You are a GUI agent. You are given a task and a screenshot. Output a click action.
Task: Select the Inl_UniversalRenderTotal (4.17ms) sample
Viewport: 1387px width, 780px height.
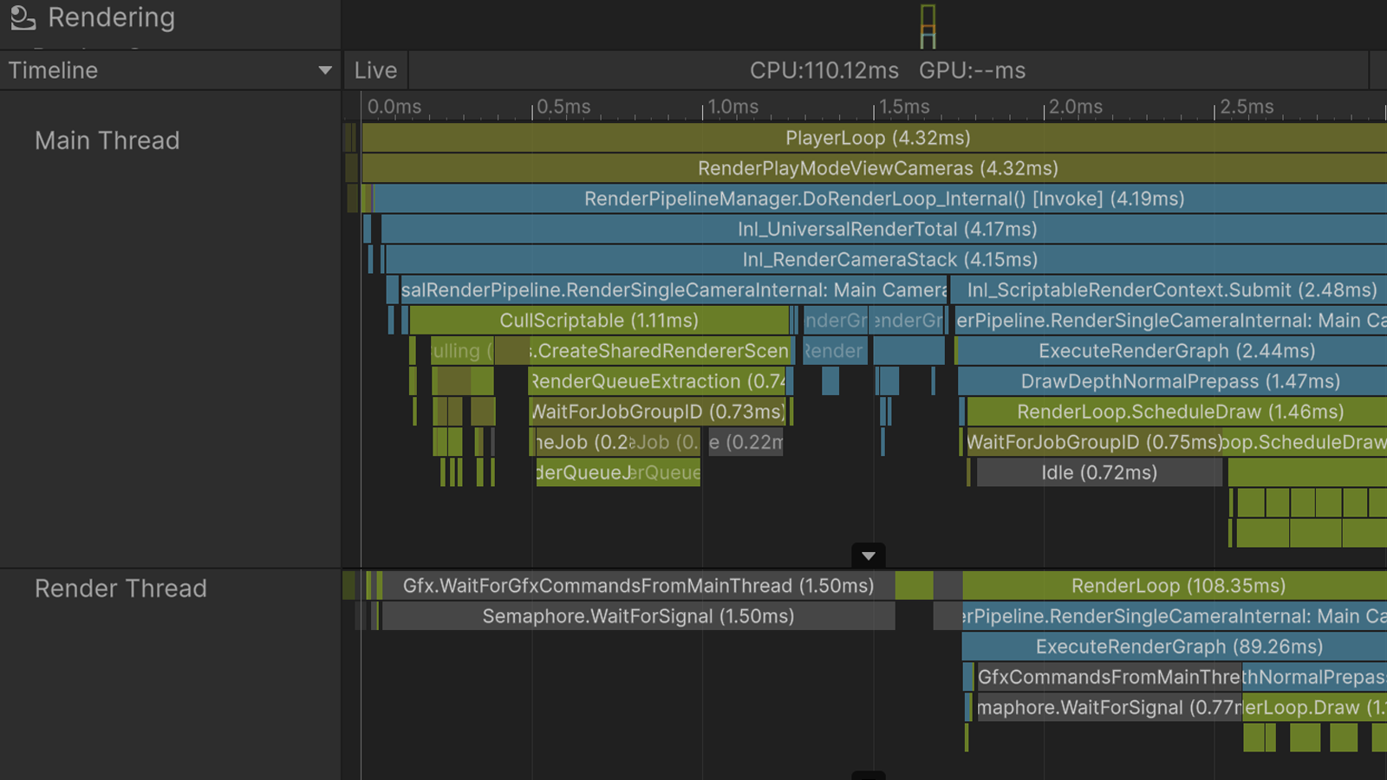point(886,229)
